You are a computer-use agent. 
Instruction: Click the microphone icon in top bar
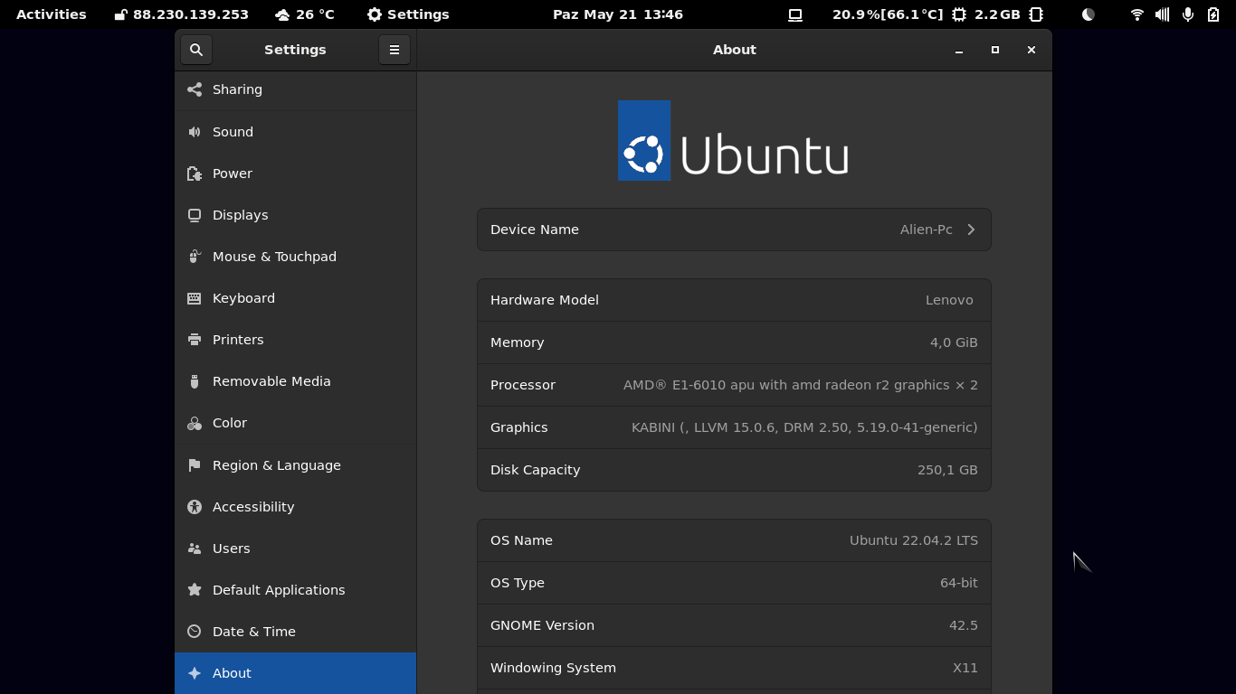[x=1188, y=14]
